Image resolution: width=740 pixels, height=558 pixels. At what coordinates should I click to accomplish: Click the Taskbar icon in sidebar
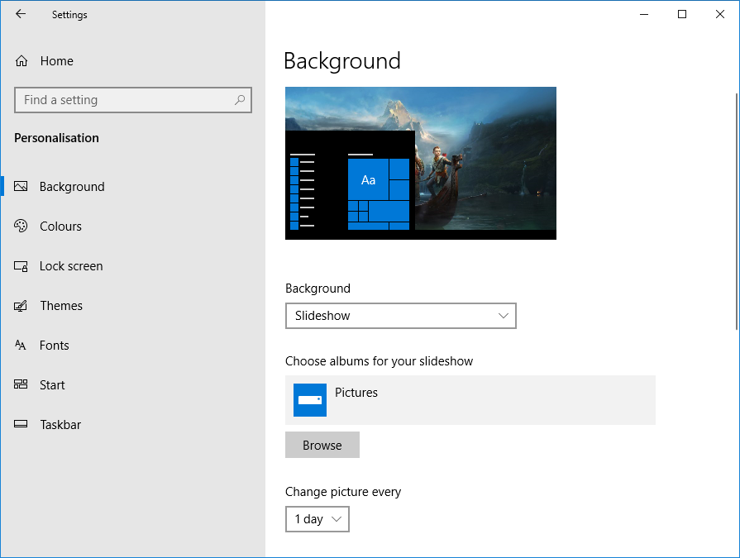click(21, 425)
